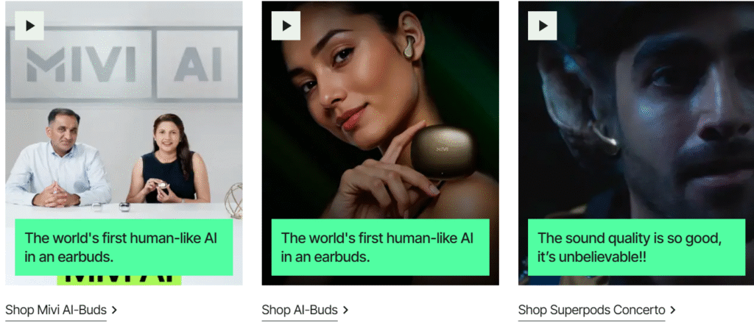Play the video of woman wearing gold earbud

286,26
